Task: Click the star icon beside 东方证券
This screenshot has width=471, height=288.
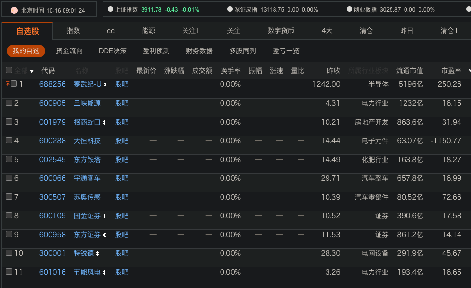Action: (104, 235)
